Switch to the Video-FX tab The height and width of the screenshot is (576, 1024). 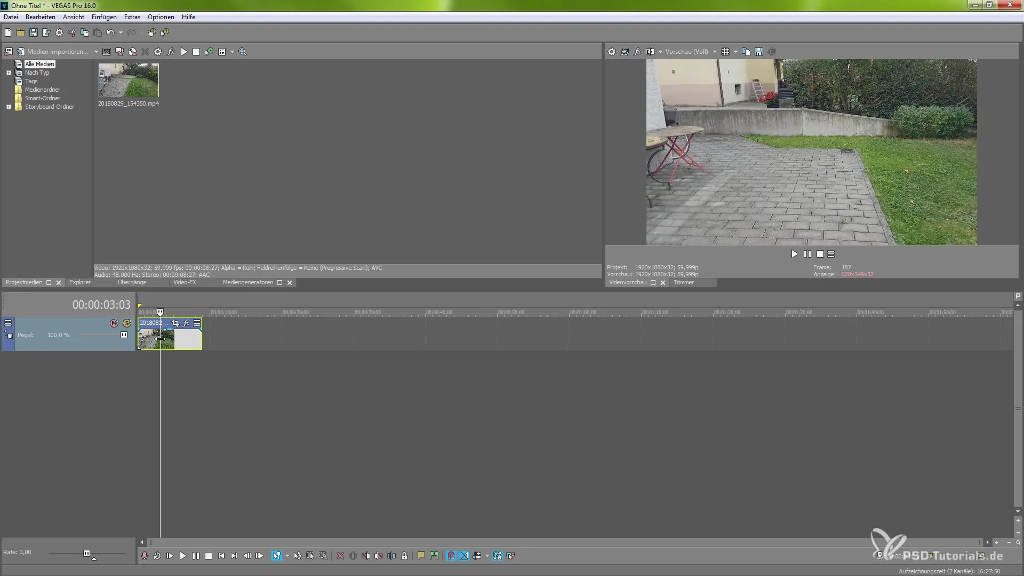[185, 283]
